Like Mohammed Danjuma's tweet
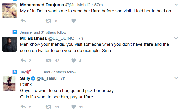The width and height of the screenshot is (181, 112). (74, 21)
